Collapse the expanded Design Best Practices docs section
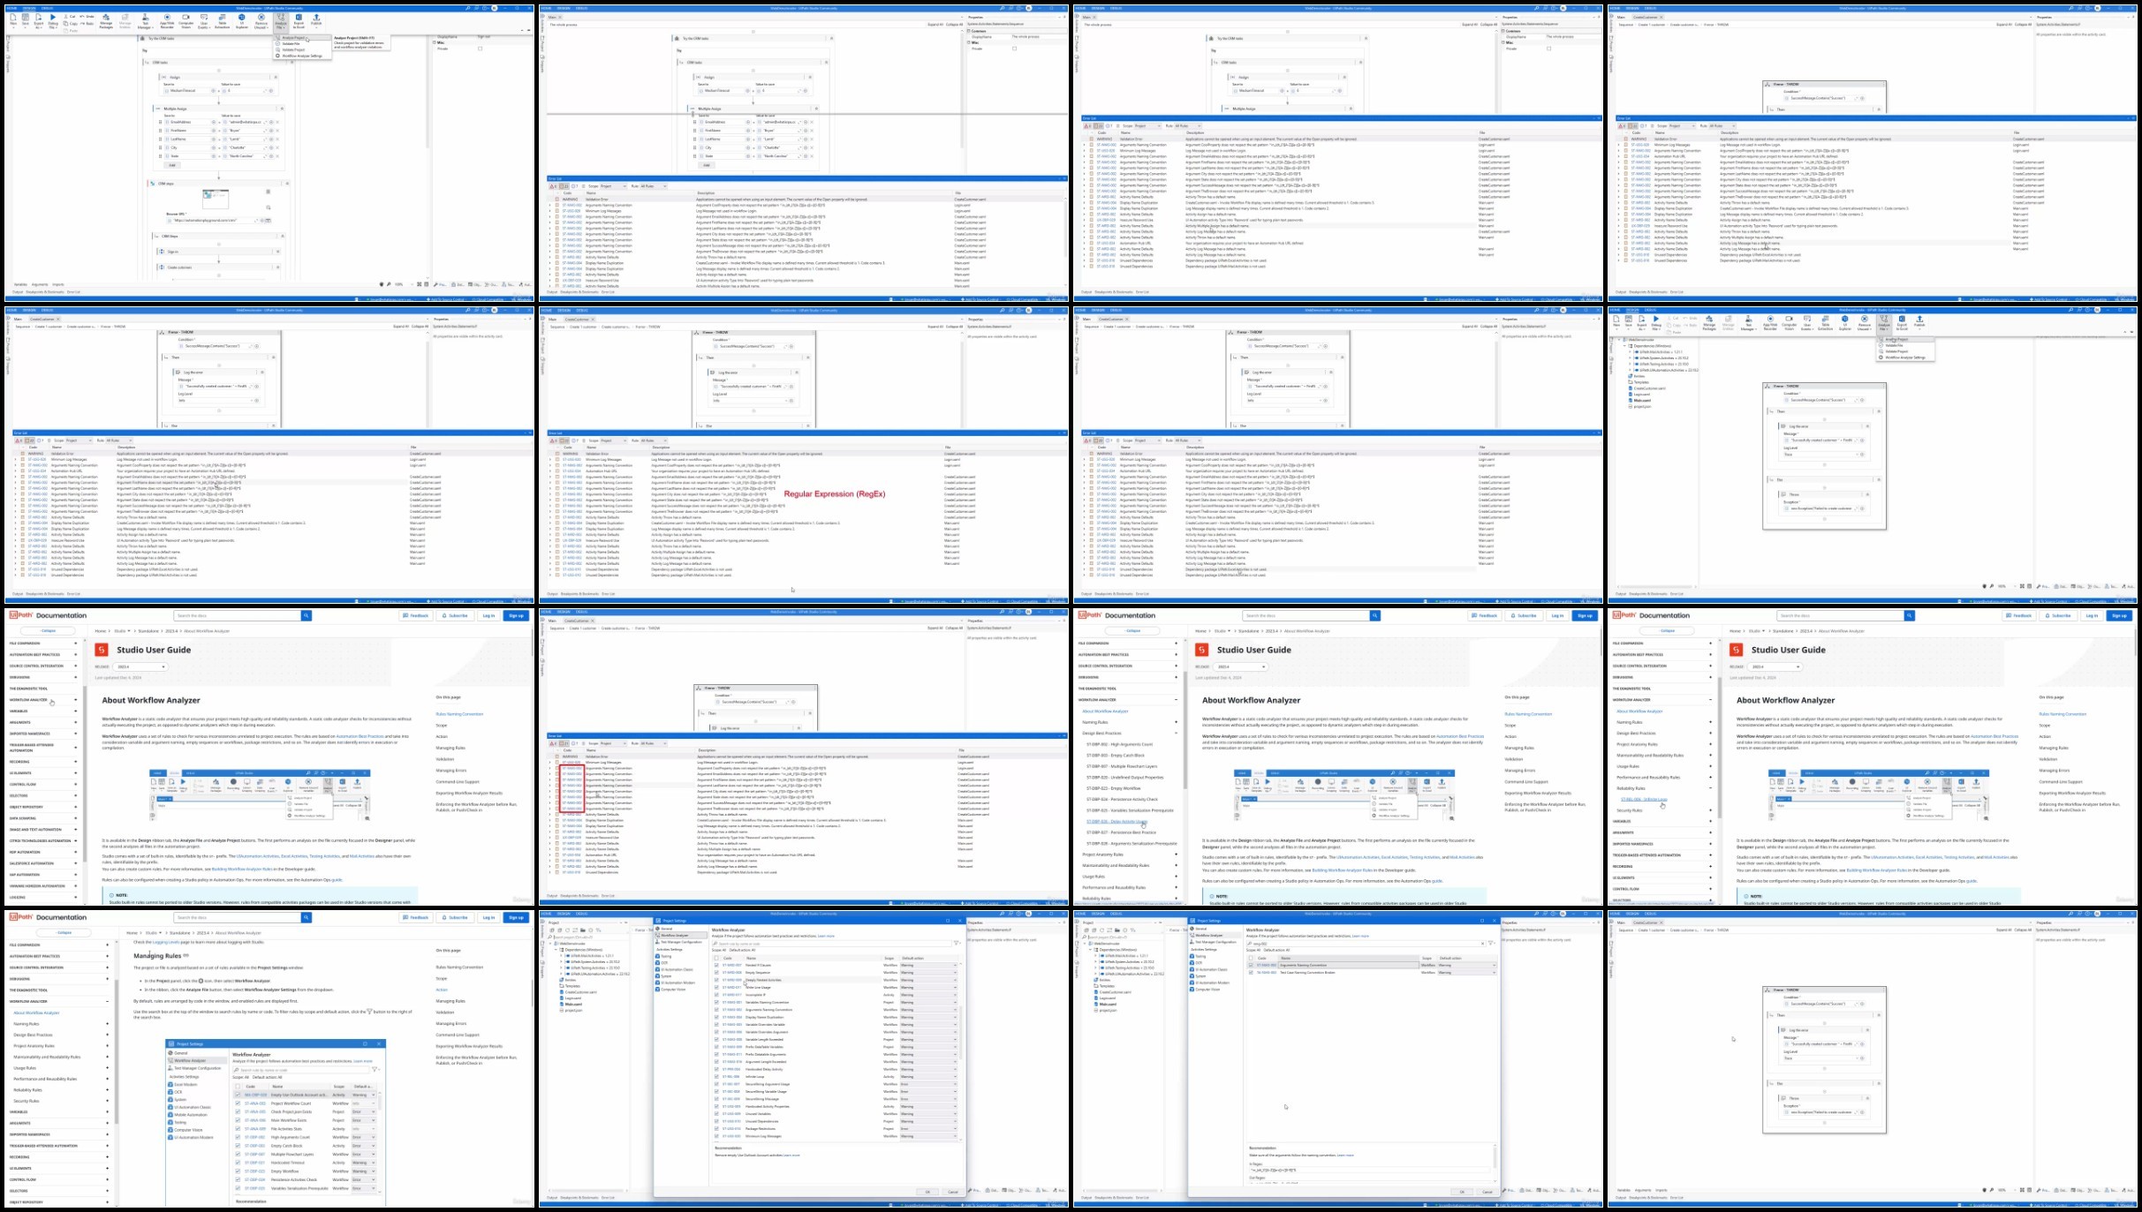The image size is (2142, 1212). click(x=1176, y=734)
